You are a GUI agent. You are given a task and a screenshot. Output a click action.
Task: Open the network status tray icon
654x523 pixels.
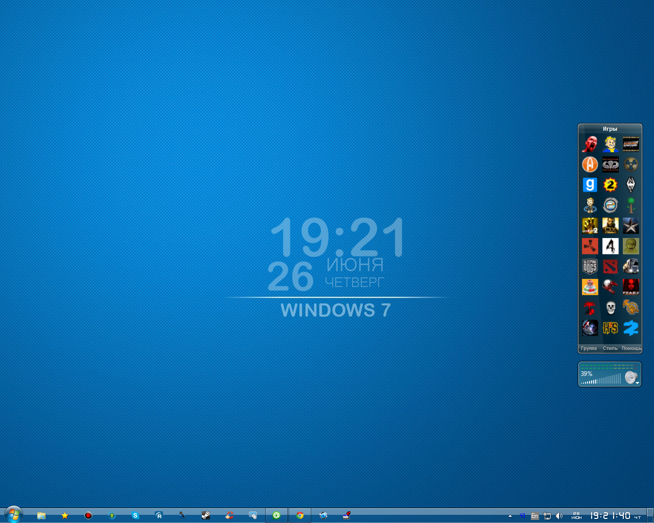tap(547, 516)
